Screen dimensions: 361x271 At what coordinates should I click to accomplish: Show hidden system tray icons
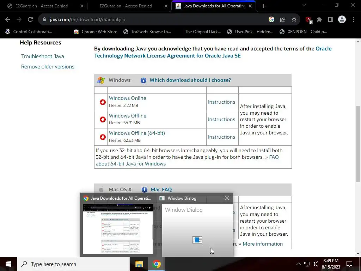298,264
